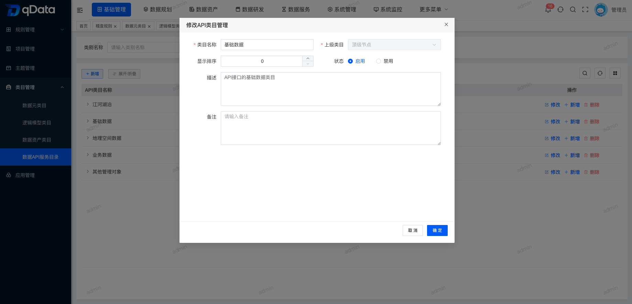
Task: Click the 展开/折叠 button
Action: coord(124,74)
